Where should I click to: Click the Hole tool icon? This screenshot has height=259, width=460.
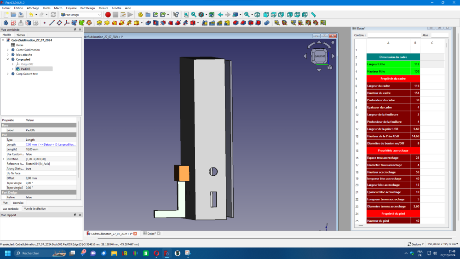[x=155, y=23]
